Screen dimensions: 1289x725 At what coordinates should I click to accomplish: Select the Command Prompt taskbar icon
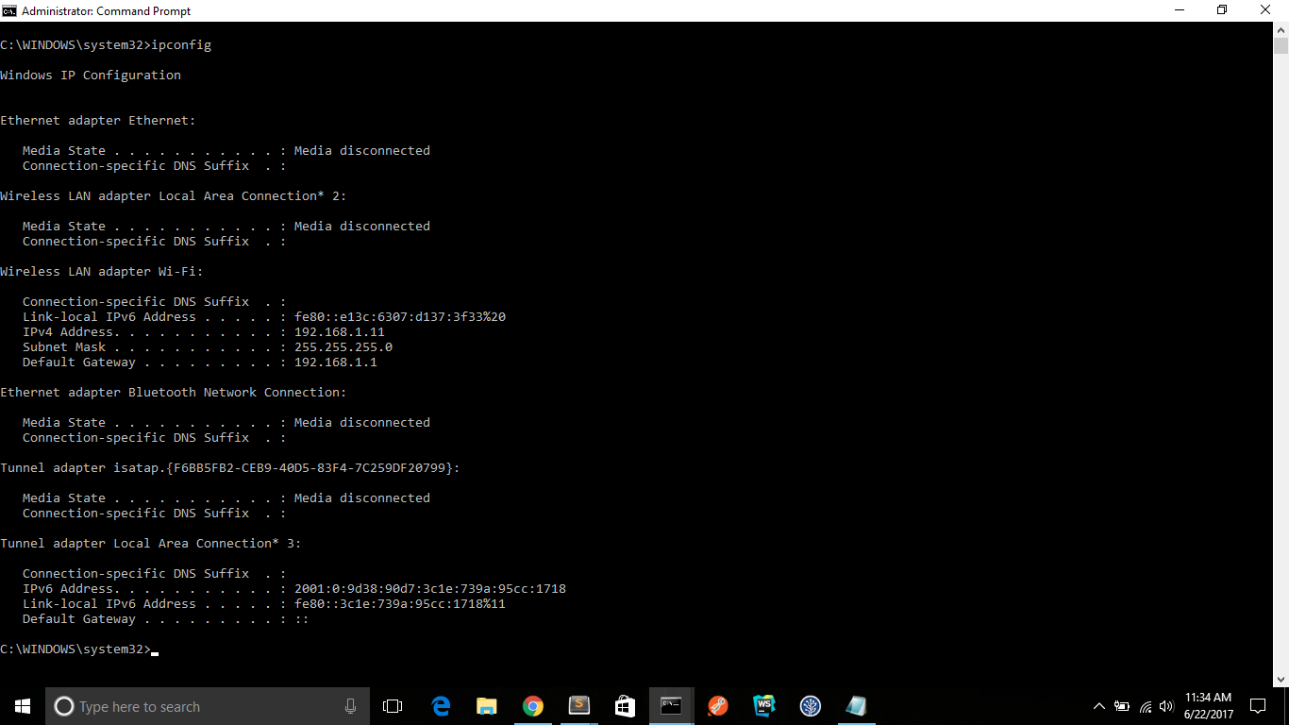point(671,706)
